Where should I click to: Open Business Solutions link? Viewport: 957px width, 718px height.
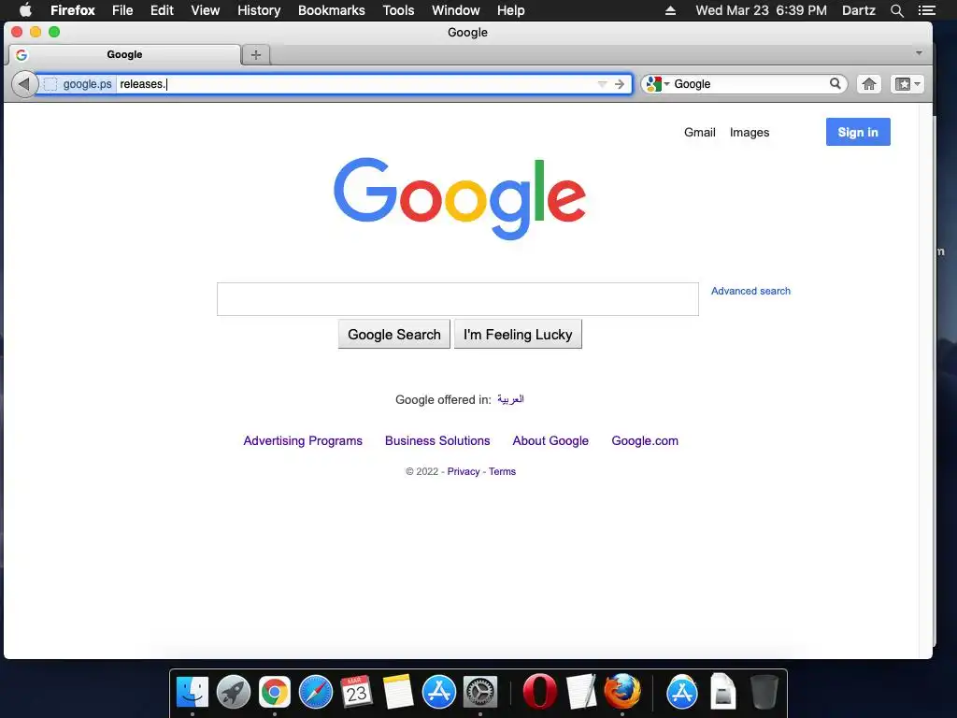[437, 441]
